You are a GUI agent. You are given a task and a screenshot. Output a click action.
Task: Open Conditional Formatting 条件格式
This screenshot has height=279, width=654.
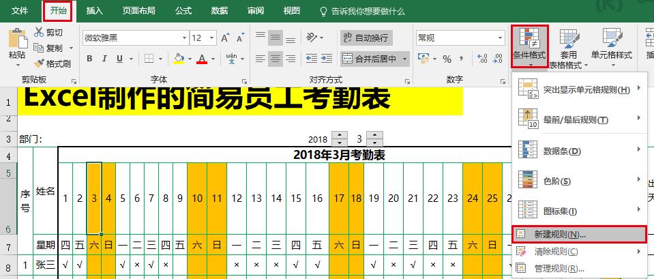[529, 46]
